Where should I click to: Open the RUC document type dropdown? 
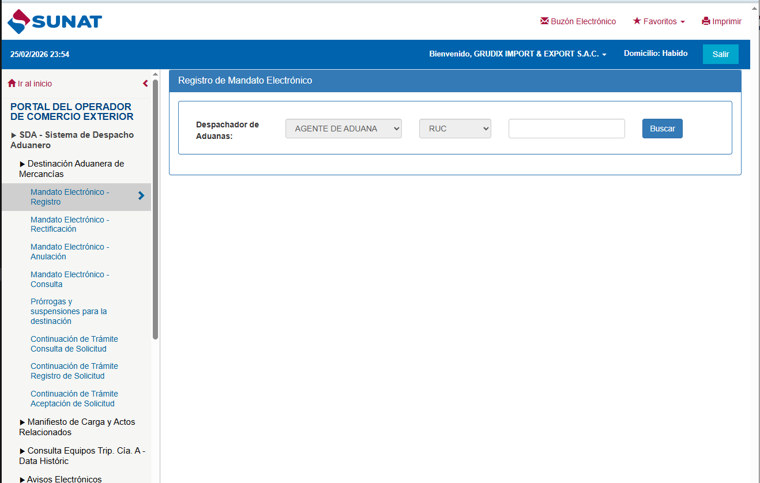[455, 129]
